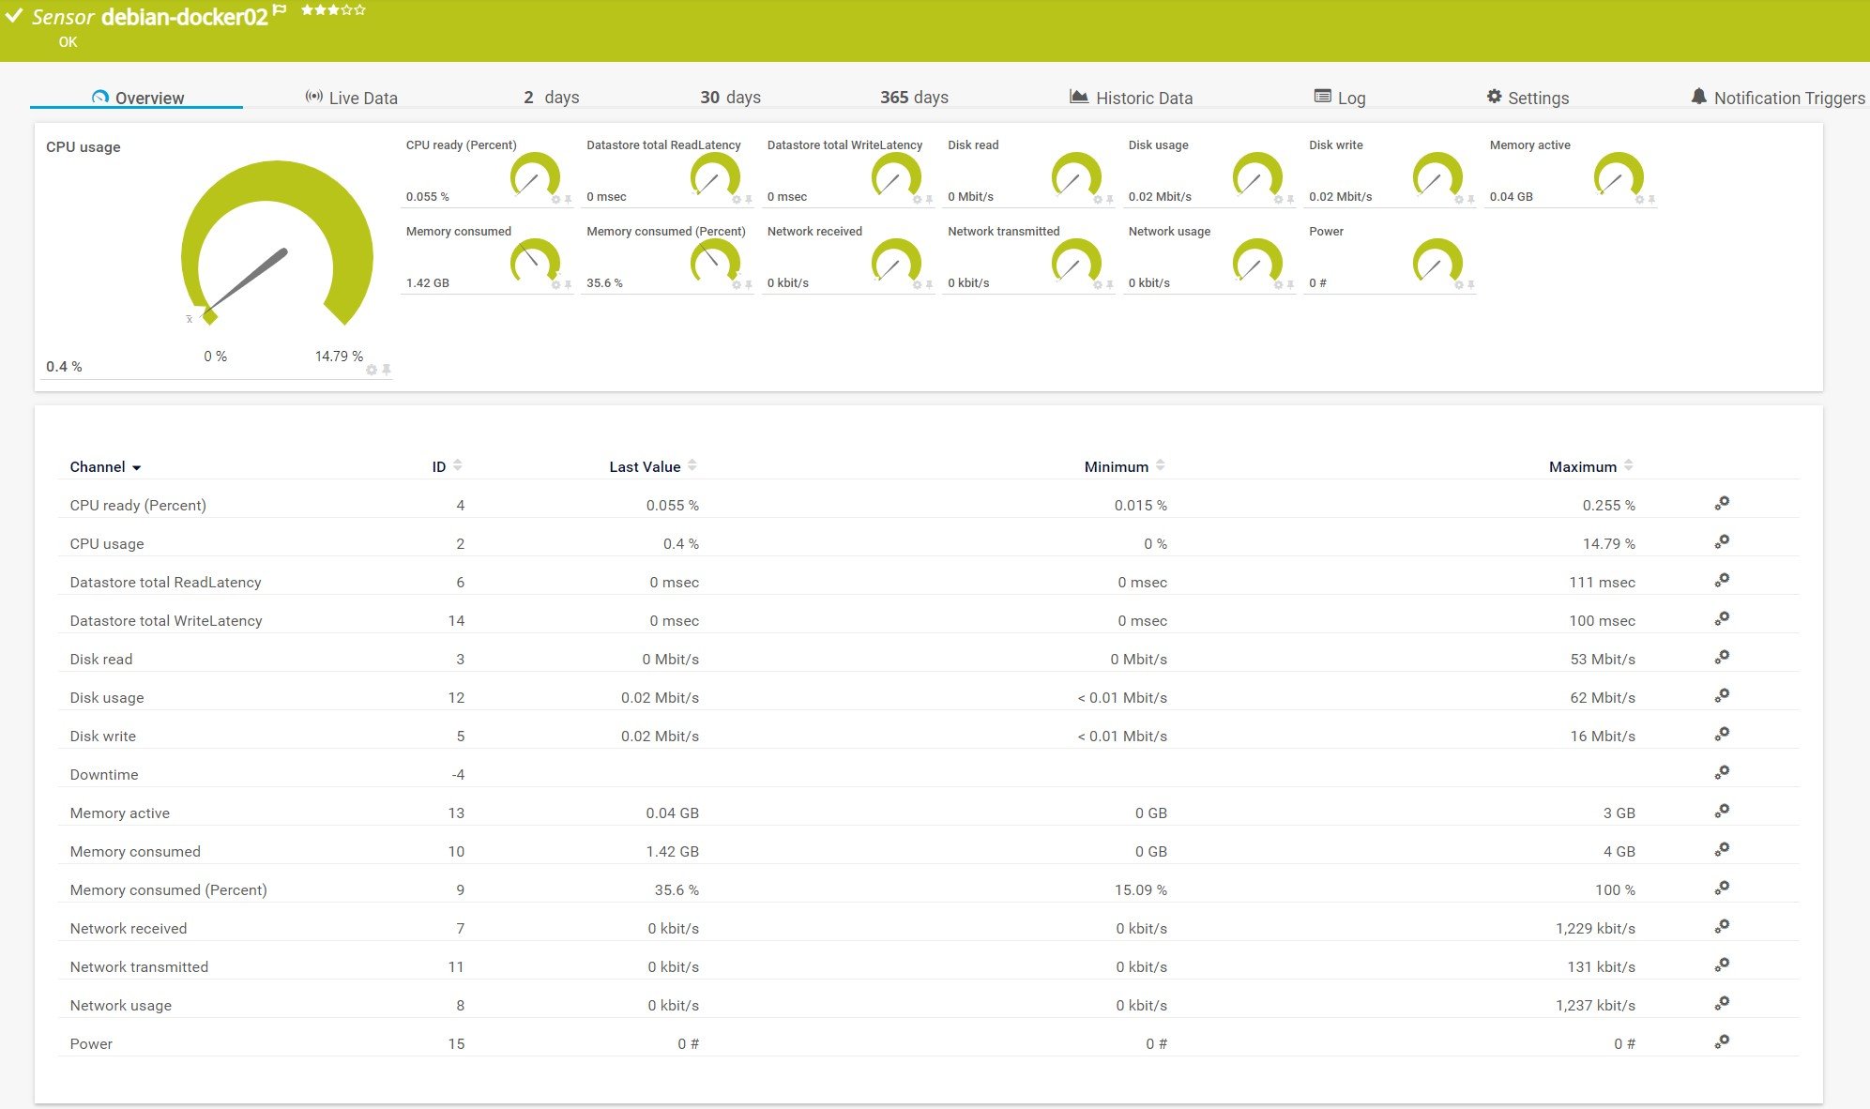Switch to the Overview tab
Viewport: 1870px width, 1109px height.
(x=137, y=98)
